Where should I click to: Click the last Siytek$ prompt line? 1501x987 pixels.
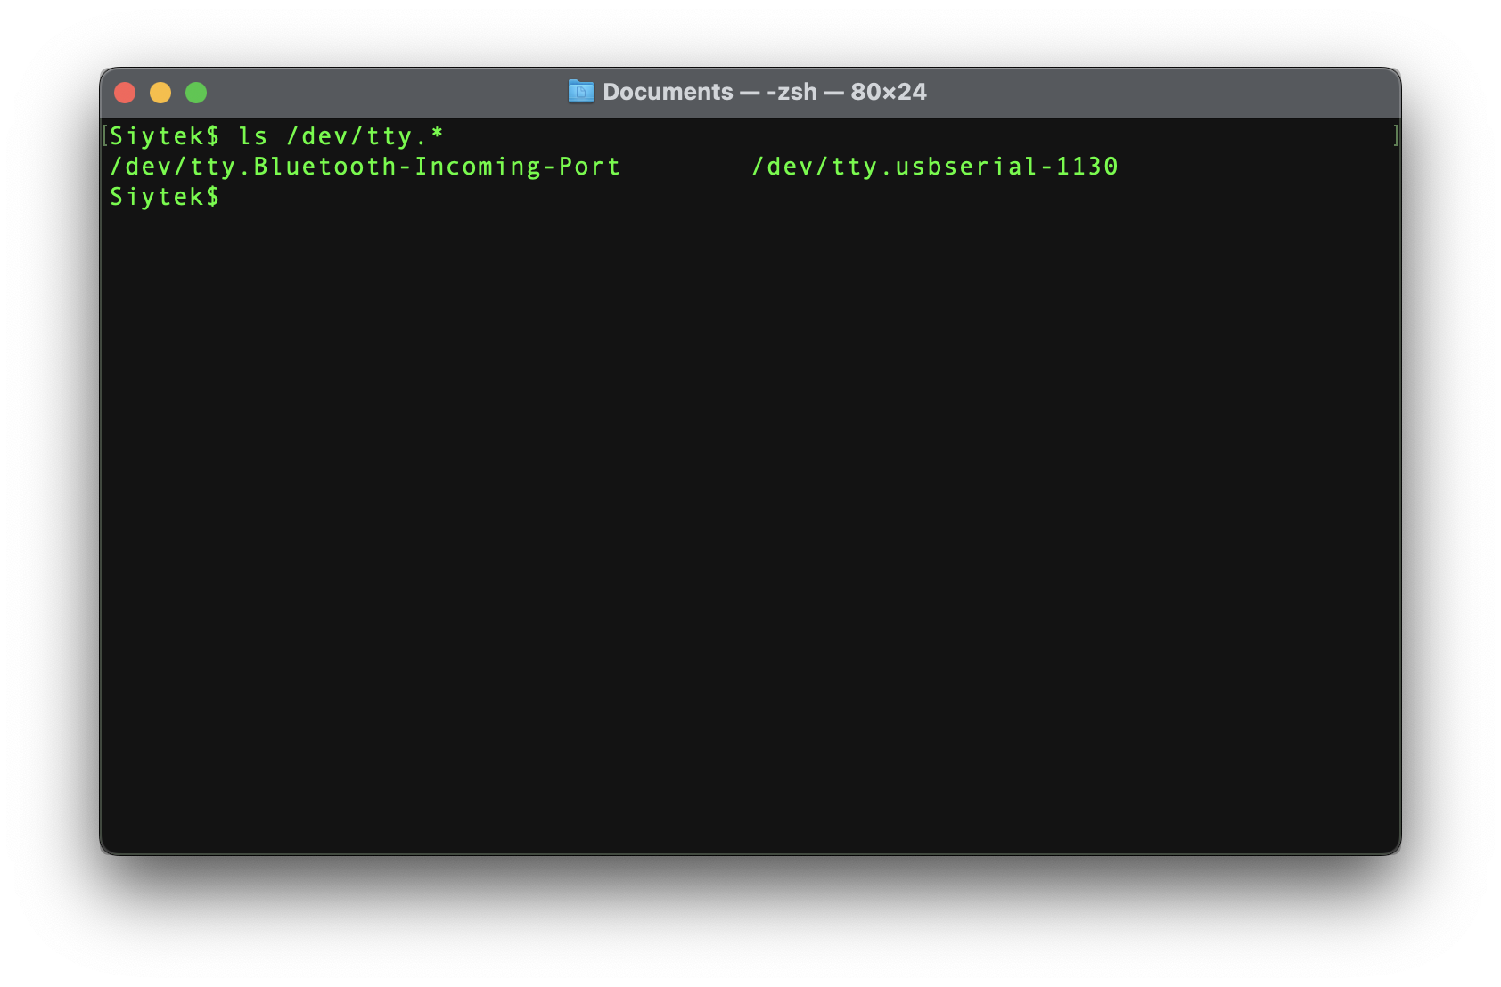[x=164, y=197]
